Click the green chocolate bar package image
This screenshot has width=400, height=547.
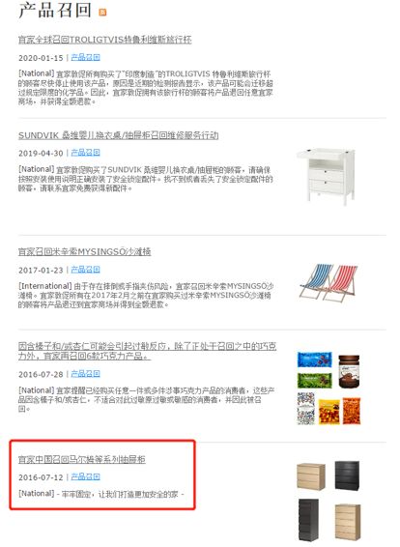click(315, 380)
